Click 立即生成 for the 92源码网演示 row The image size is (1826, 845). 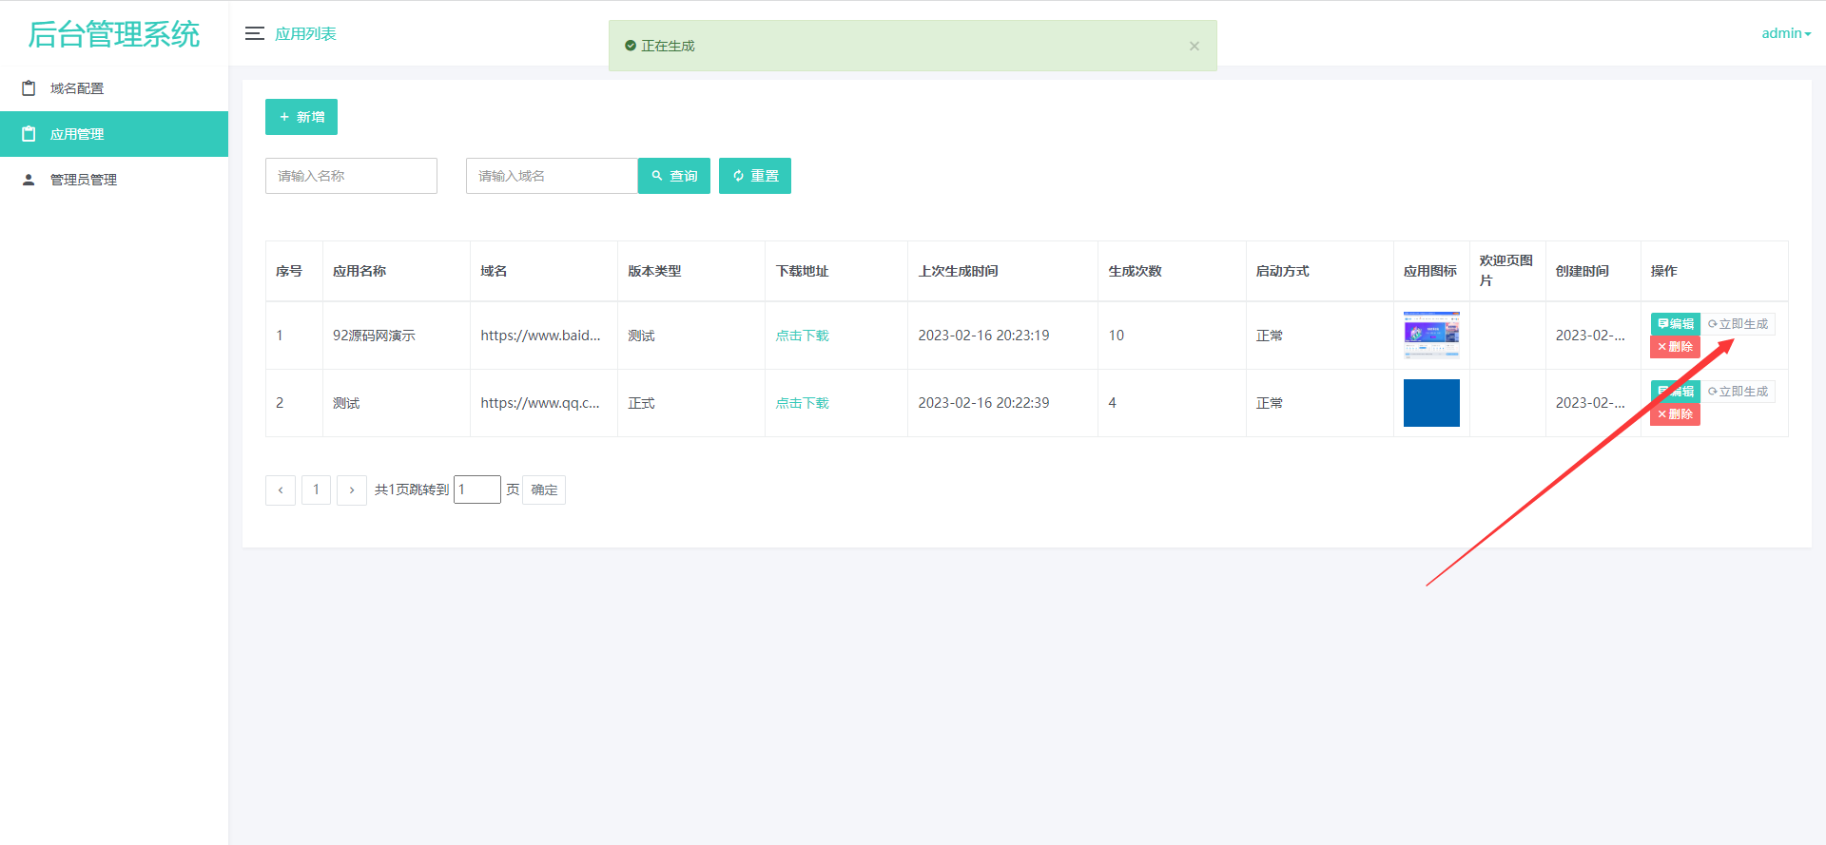pyautogui.click(x=1739, y=324)
